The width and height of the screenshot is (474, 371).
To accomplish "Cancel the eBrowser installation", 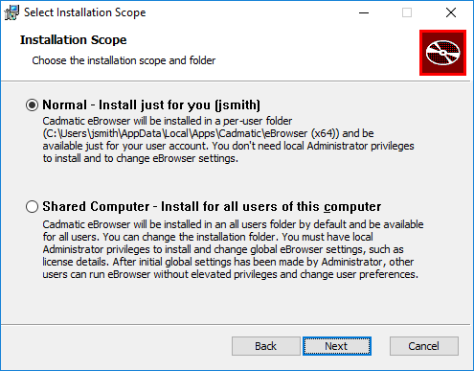I will (424, 346).
